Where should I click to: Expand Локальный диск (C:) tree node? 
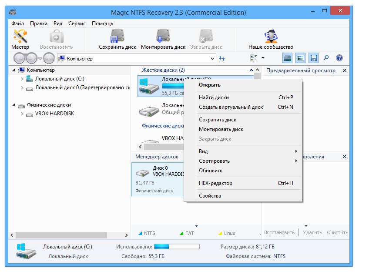[x=22, y=79]
